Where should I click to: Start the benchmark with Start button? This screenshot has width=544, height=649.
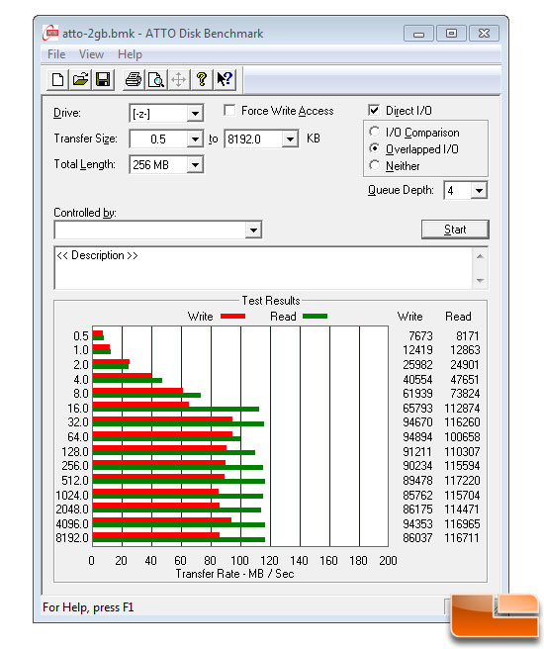[x=455, y=230]
